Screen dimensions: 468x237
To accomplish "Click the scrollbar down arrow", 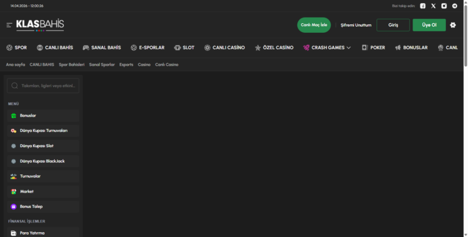I will coord(466,235).
